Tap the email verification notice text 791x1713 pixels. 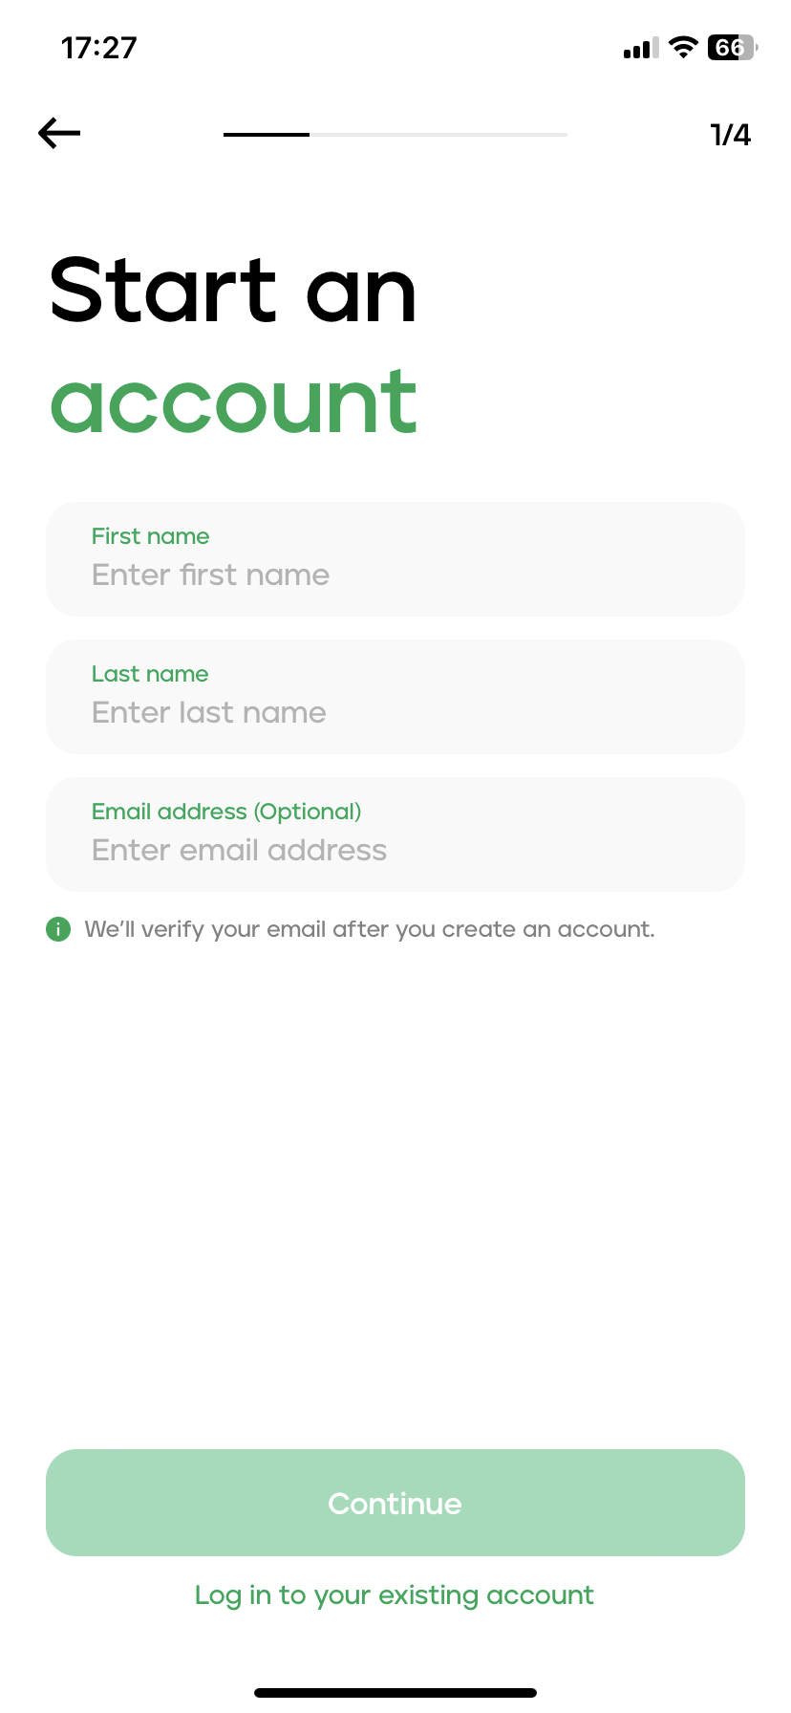pos(370,929)
